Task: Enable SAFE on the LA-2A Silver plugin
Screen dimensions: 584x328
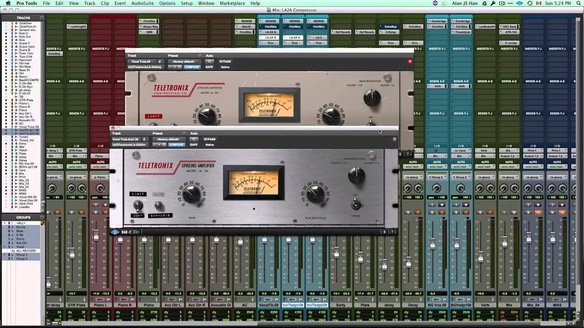Action: pos(194,144)
